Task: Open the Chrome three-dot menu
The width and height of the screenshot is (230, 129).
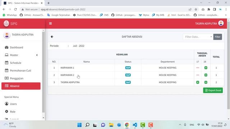Action: [x=226, y=9]
